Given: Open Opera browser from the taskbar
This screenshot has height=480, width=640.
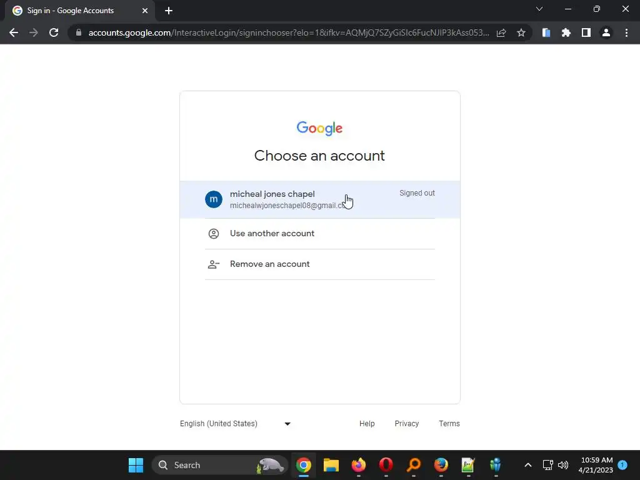Looking at the screenshot, I should pos(386,465).
